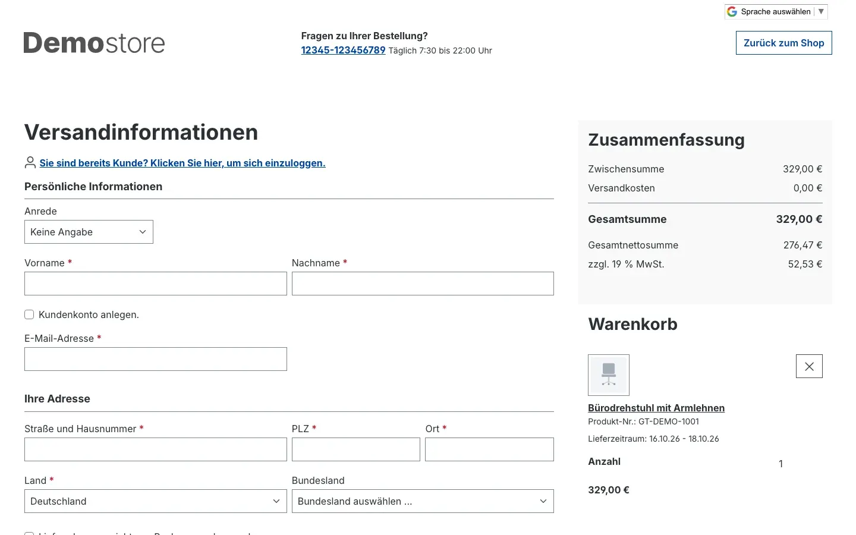Image resolution: width=856 pixels, height=535 pixels.
Task: Open Bürodrehstuhl mit Armlehnen product link
Action: click(x=656, y=408)
